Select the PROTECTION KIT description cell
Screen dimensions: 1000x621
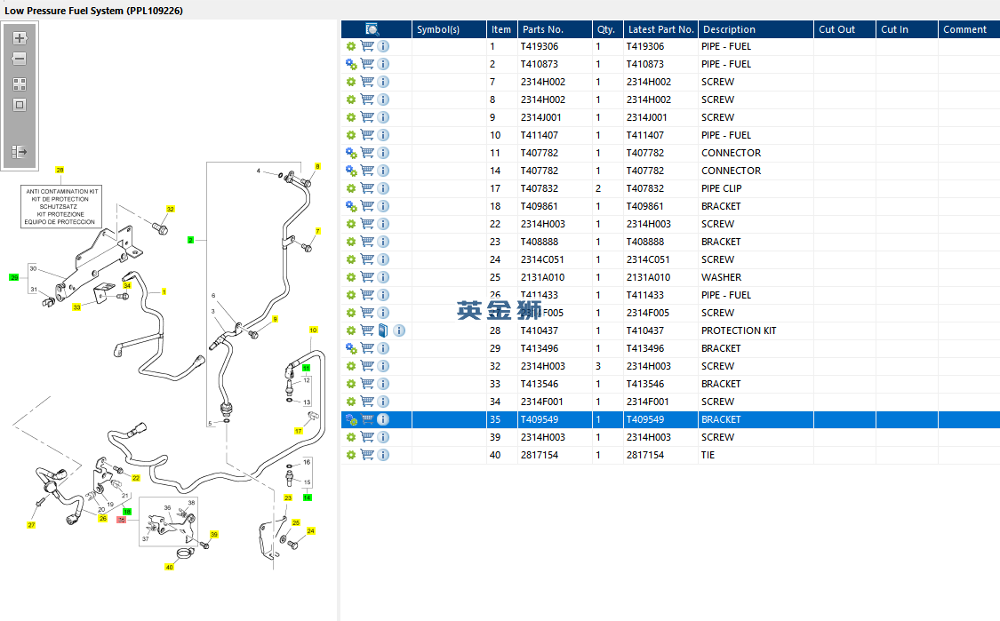(x=756, y=330)
